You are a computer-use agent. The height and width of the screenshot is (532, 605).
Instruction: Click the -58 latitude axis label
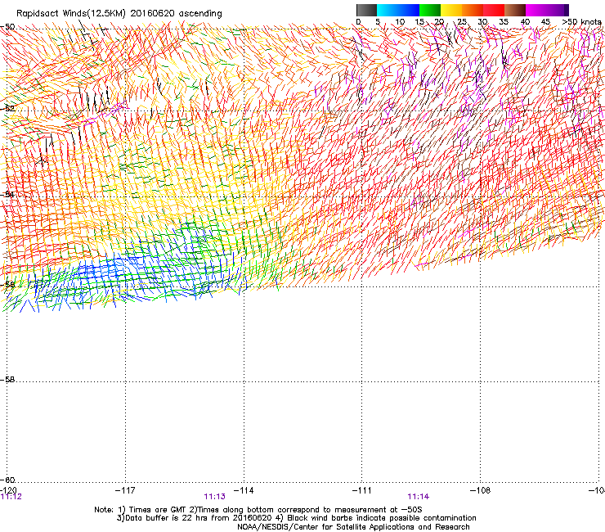click(x=7, y=380)
